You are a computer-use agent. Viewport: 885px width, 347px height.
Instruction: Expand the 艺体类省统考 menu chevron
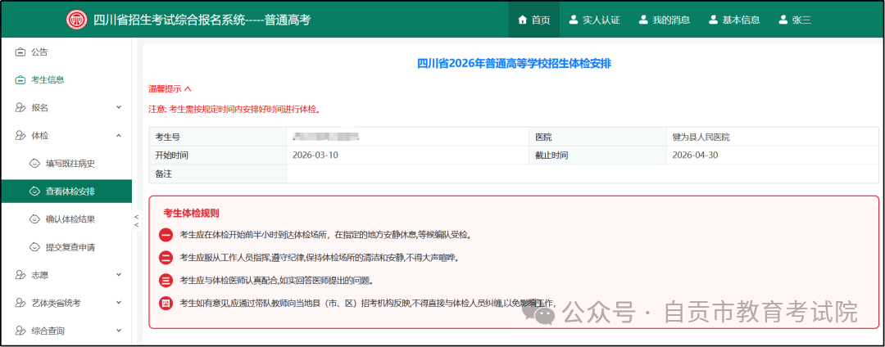pos(118,304)
